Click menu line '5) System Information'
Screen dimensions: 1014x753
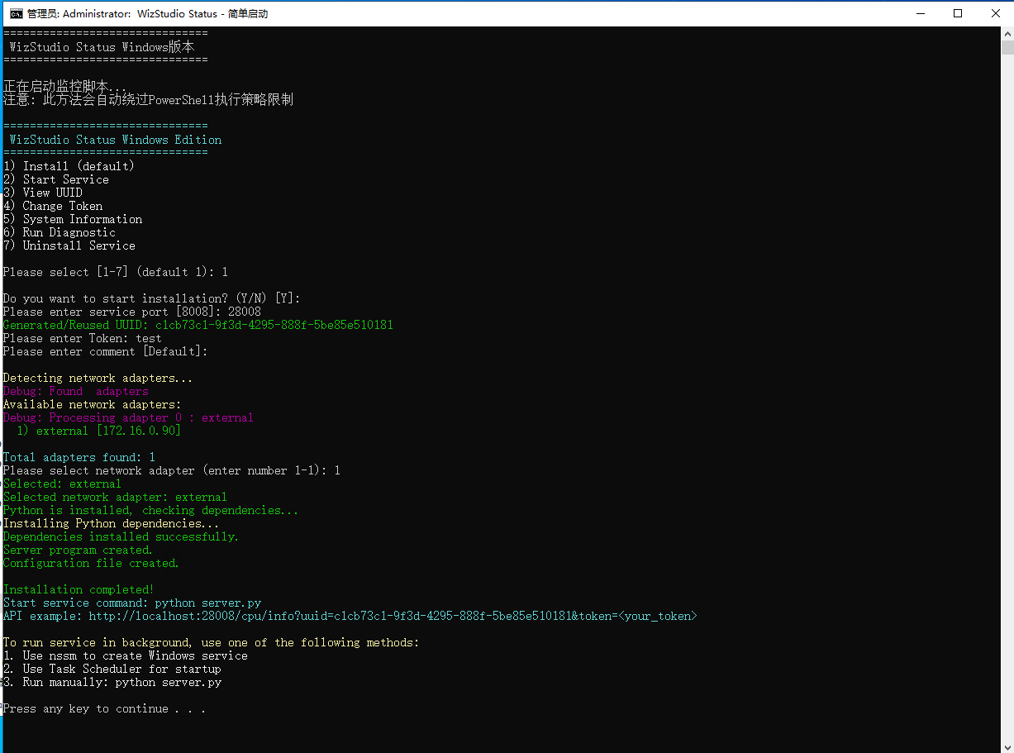pos(73,219)
